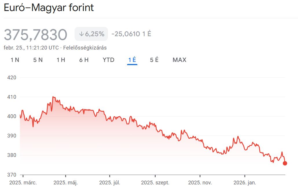Select the 5 N time range
Viewport: 298px width, 187px height.
38,60
